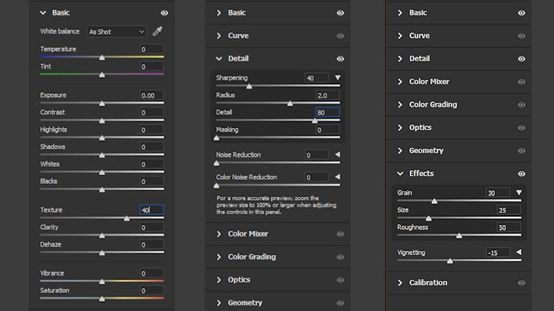Image resolution: width=554 pixels, height=311 pixels.
Task: Toggle Basic eye icon in middle panel
Action: pos(340,13)
